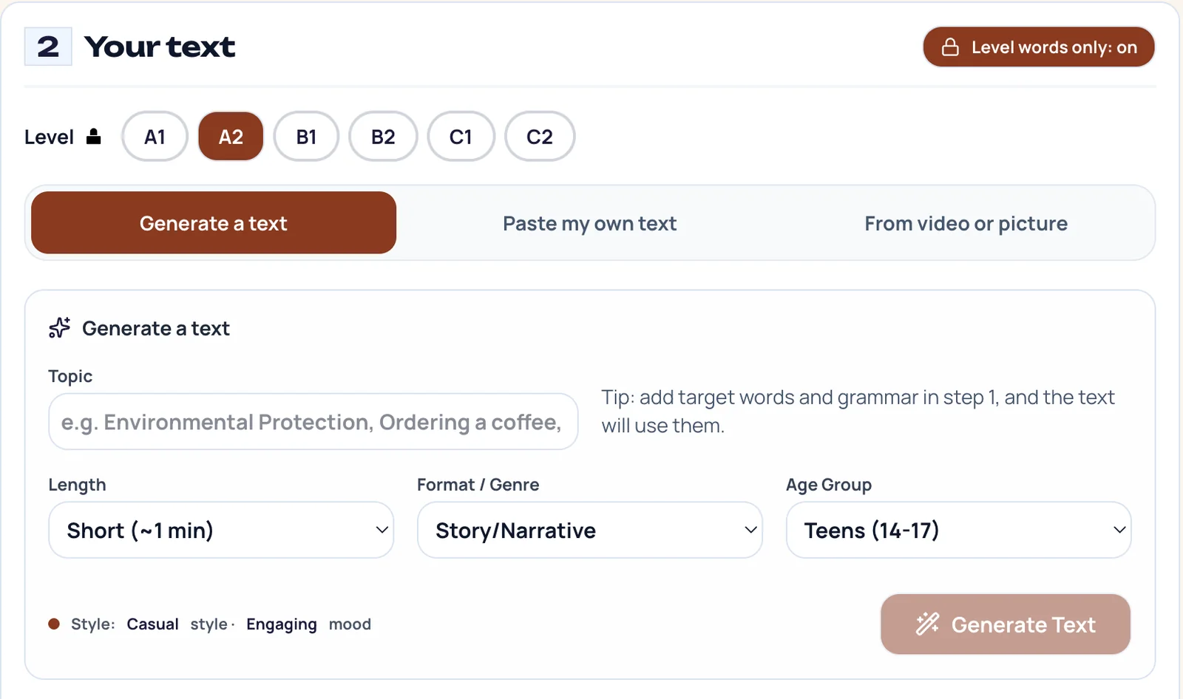Viewport: 1183px width, 699px height.
Task: Click the lock icon beside Level label
Action: click(x=94, y=137)
